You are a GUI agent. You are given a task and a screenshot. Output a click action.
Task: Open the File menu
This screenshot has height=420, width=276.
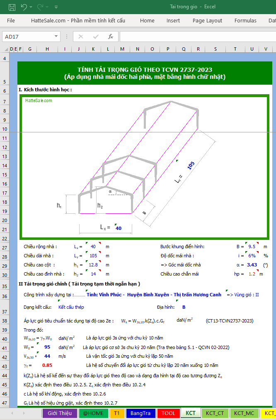tap(11, 21)
